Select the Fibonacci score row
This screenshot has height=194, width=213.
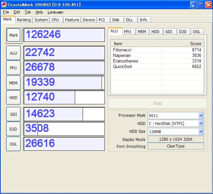click(x=157, y=50)
